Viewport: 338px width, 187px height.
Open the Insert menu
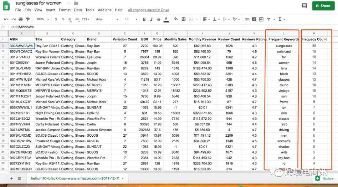click(x=50, y=10)
